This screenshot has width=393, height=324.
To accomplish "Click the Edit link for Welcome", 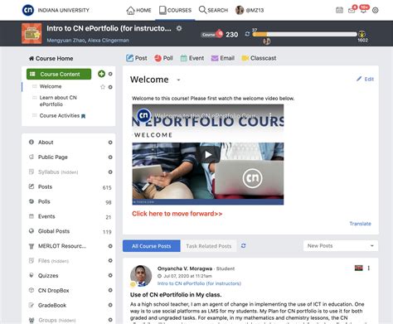I will [x=365, y=79].
